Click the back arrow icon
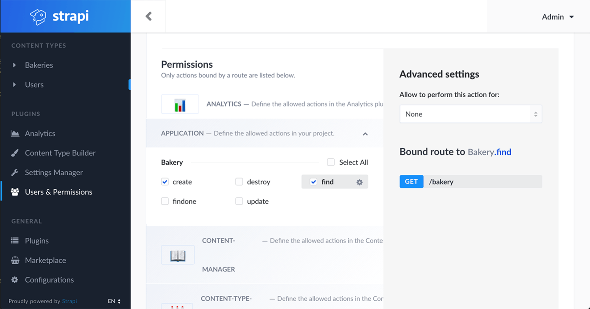The height and width of the screenshot is (309, 590). pyautogui.click(x=149, y=17)
